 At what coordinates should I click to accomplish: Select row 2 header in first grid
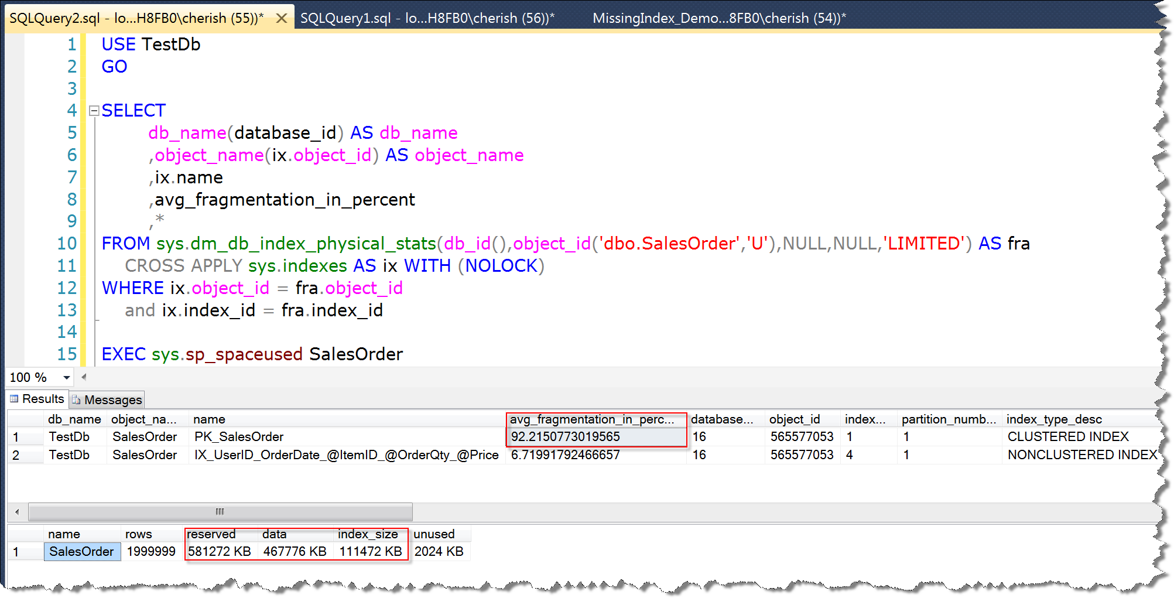pos(25,455)
